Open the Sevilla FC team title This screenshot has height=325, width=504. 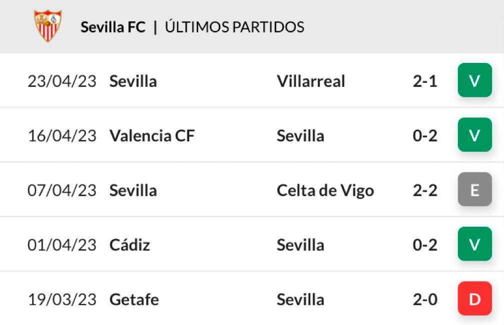pyautogui.click(x=113, y=27)
